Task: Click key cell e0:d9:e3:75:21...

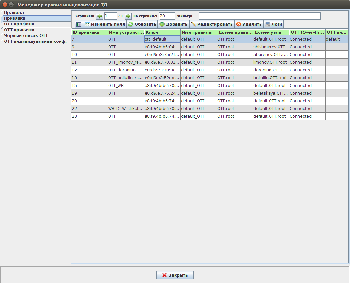Action: [162, 55]
